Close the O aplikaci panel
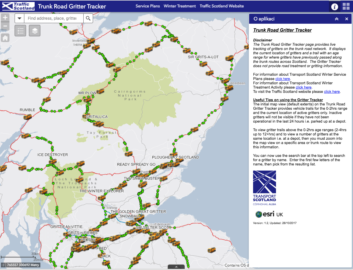This screenshot has width=353, height=270. tap(347, 19)
